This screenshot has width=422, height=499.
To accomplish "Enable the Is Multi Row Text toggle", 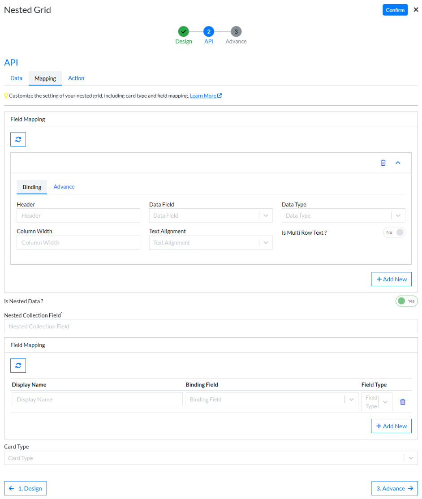I will click(394, 232).
